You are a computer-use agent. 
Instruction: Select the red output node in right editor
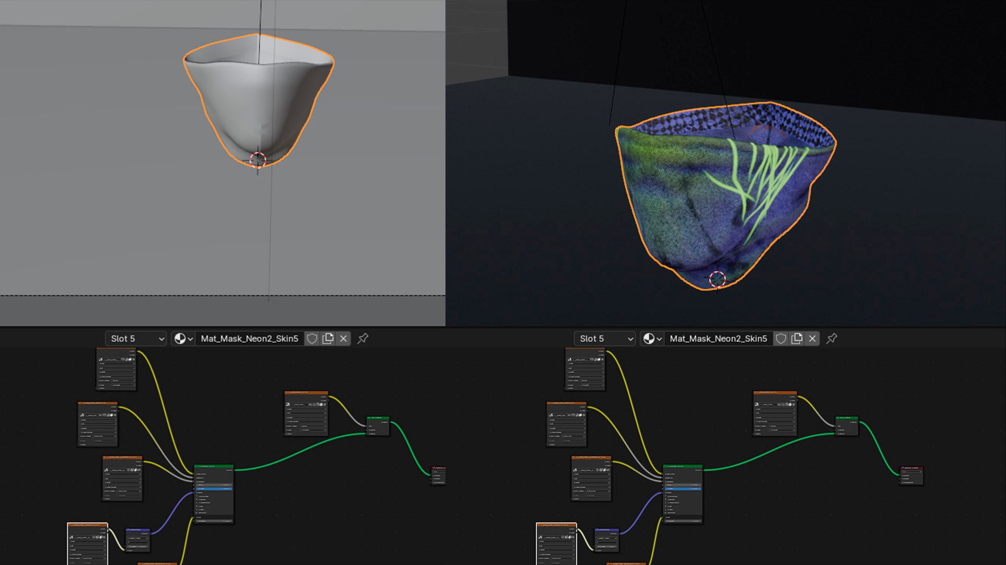912,476
